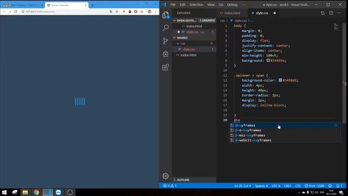
Task: Change the language mode CSS in the status bar
Action: 298,186
